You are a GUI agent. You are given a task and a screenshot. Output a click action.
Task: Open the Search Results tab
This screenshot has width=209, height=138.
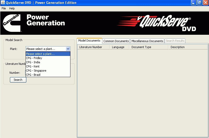tap(175, 41)
